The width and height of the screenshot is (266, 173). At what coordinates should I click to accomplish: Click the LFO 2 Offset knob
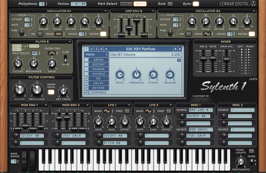(x=166, y=122)
